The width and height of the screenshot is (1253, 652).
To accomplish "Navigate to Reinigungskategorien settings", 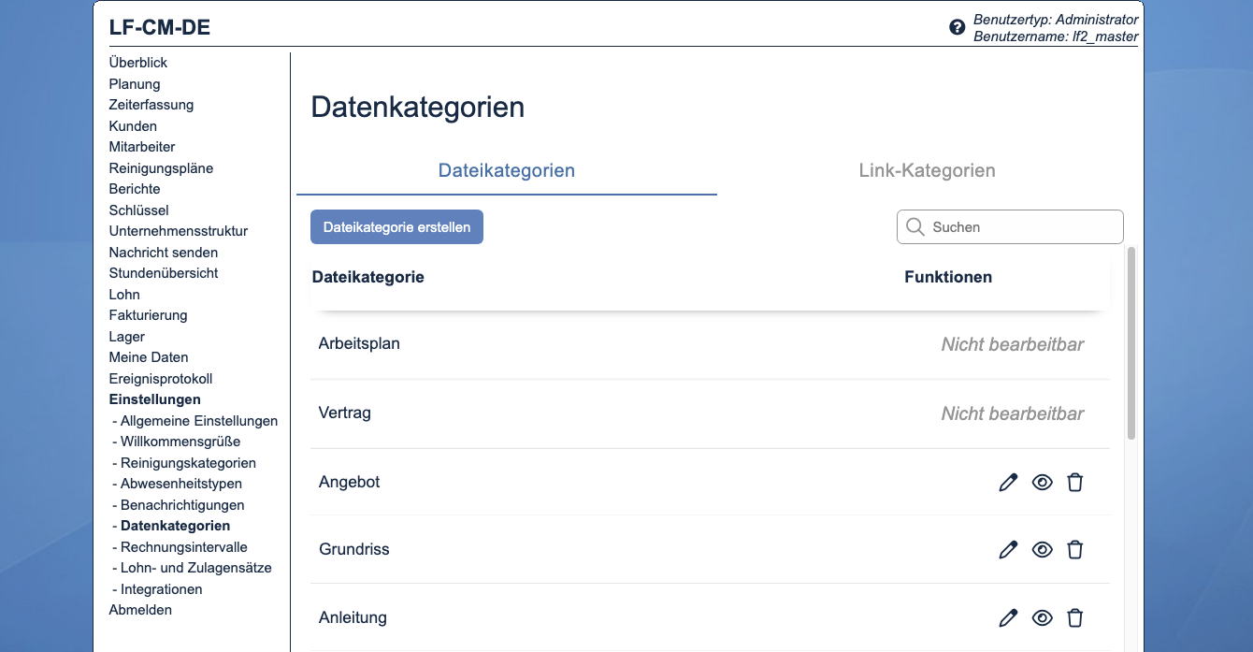I will click(x=188, y=462).
